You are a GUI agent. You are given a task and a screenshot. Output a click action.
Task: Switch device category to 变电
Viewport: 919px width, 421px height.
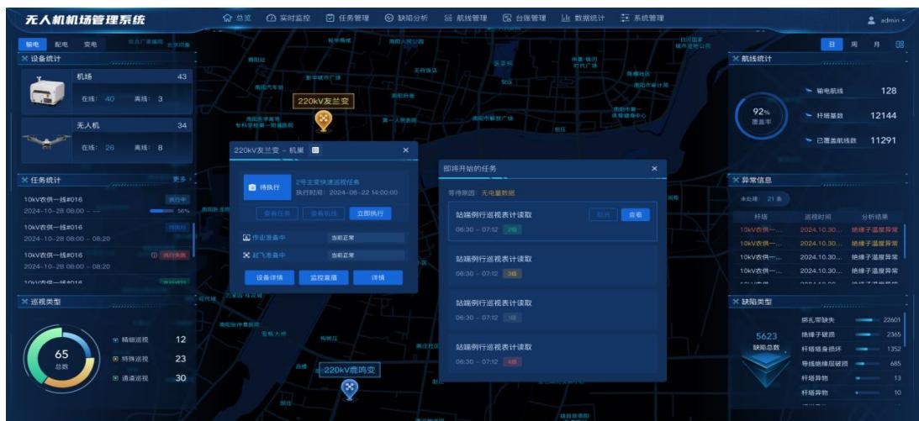[x=90, y=45]
